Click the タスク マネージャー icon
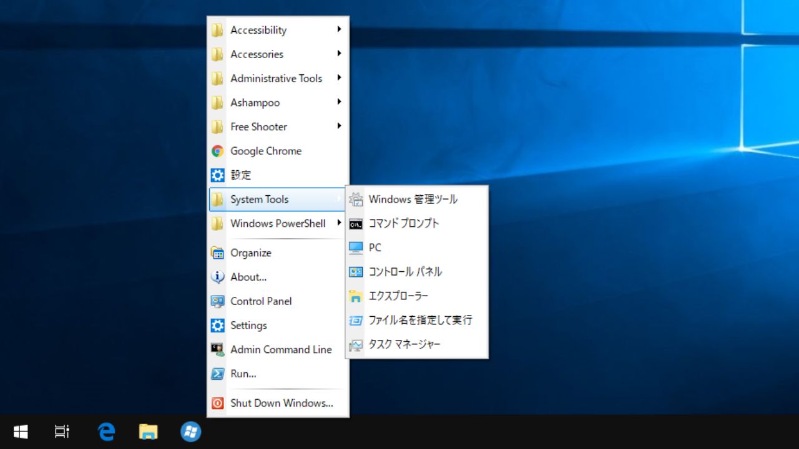 click(x=356, y=344)
